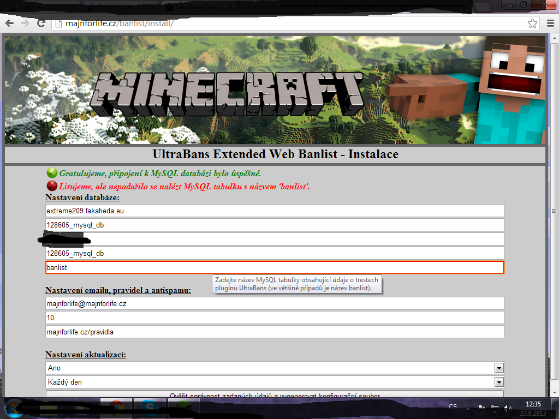Click the red error cross icon

coord(52,185)
